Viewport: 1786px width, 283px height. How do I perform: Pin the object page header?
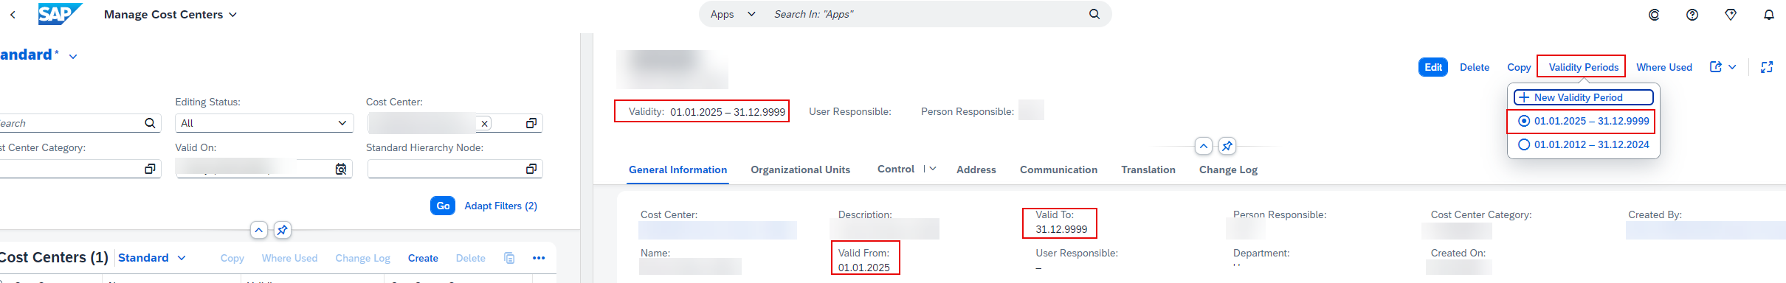click(x=1227, y=146)
